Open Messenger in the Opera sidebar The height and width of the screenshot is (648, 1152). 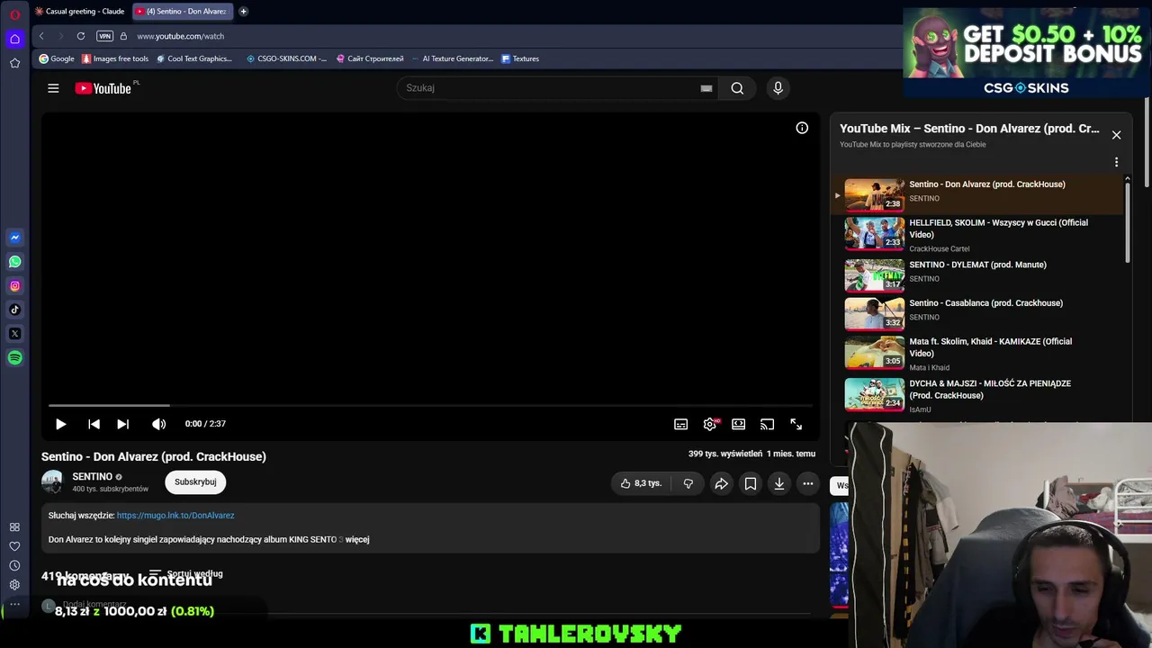click(14, 238)
